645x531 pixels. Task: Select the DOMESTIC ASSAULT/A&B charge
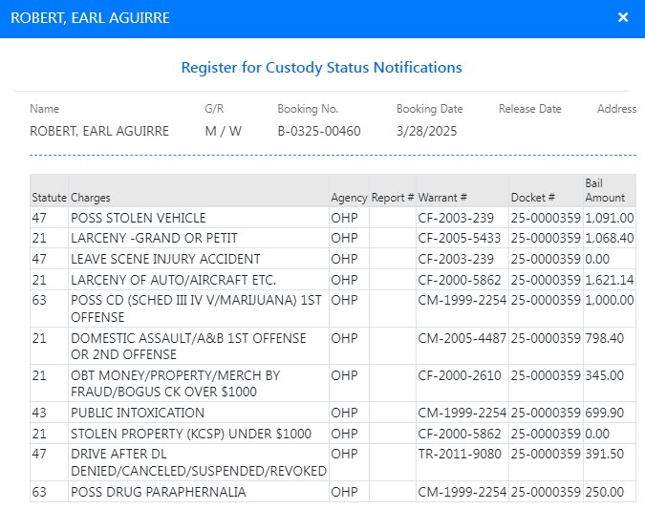click(x=188, y=346)
